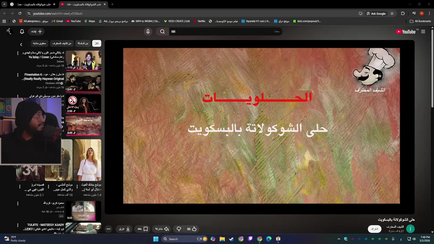Select the من الشيف المحترف filter chip

[62, 43]
